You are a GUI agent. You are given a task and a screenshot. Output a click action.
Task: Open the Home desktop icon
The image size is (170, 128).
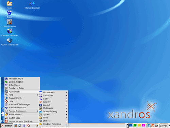(10, 5)
